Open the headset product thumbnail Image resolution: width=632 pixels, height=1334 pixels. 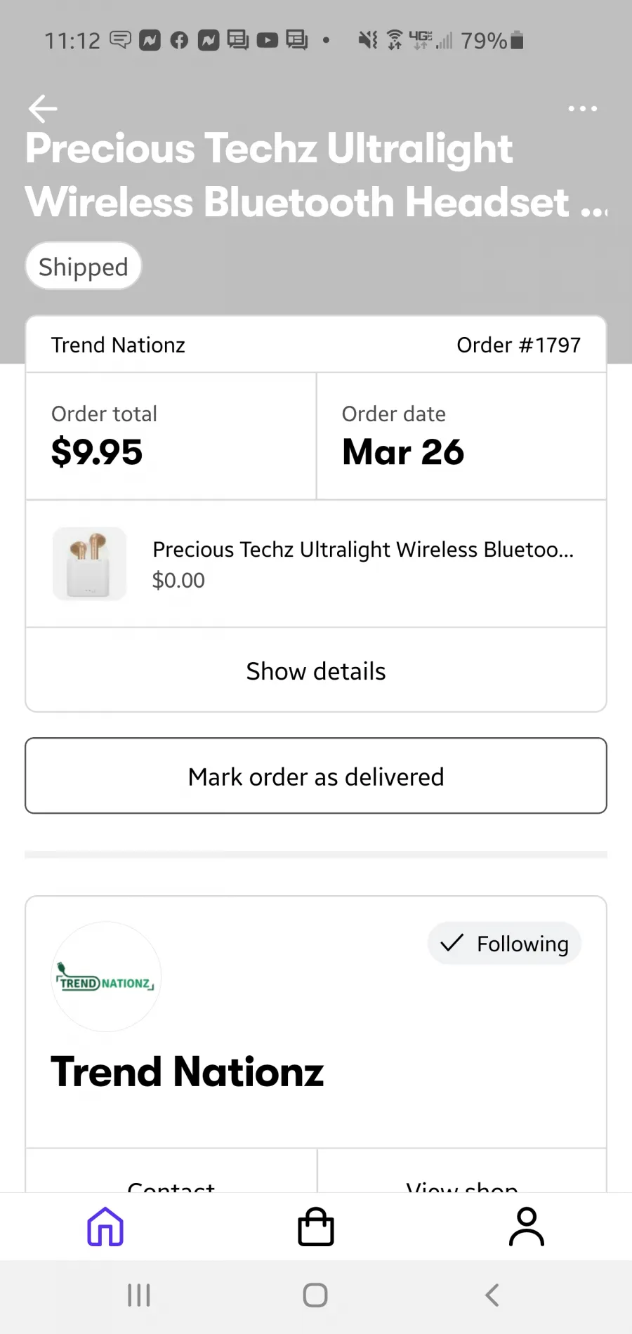coord(90,564)
